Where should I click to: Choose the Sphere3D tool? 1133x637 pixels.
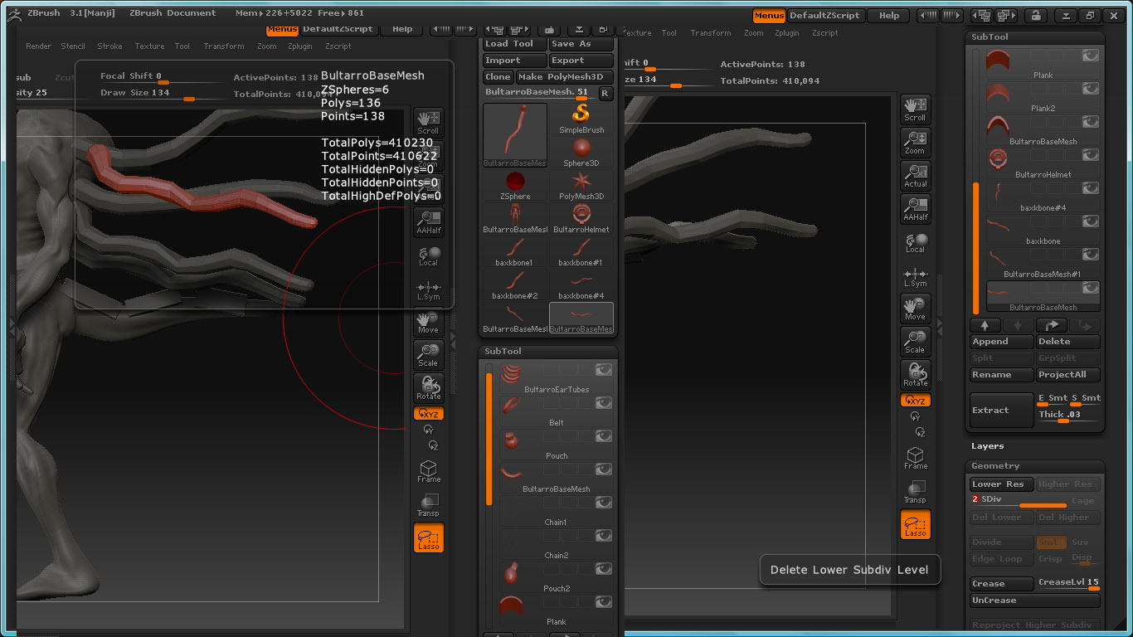pos(581,149)
